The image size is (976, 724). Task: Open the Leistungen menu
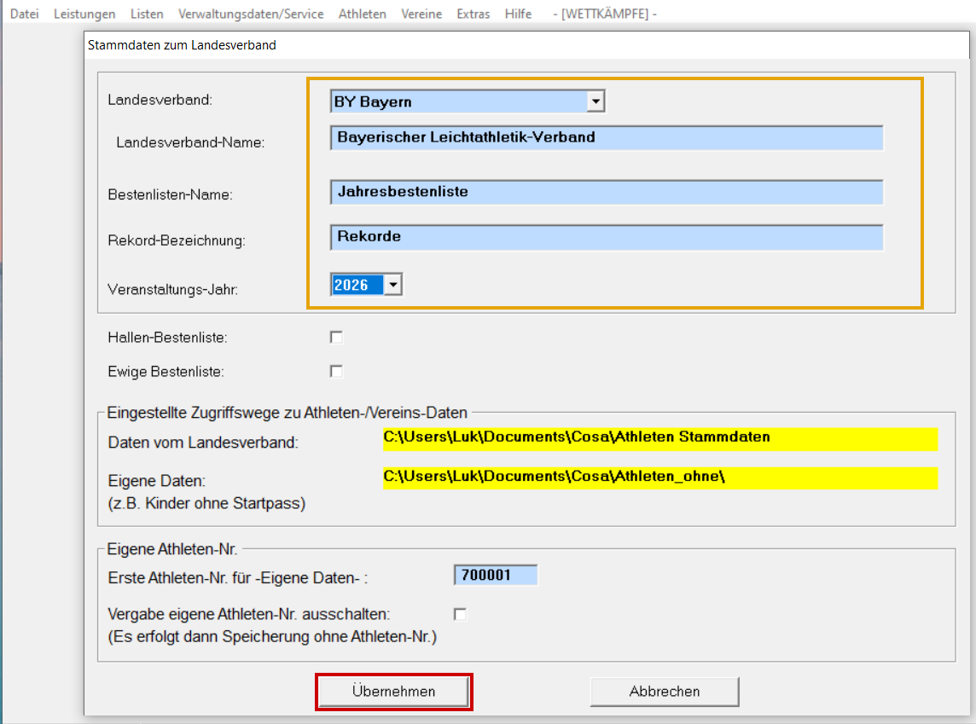(84, 14)
